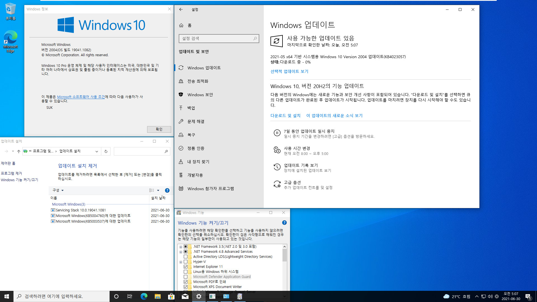537x302 pixels.
Task: Refresh the installed updates list
Action: point(106,151)
